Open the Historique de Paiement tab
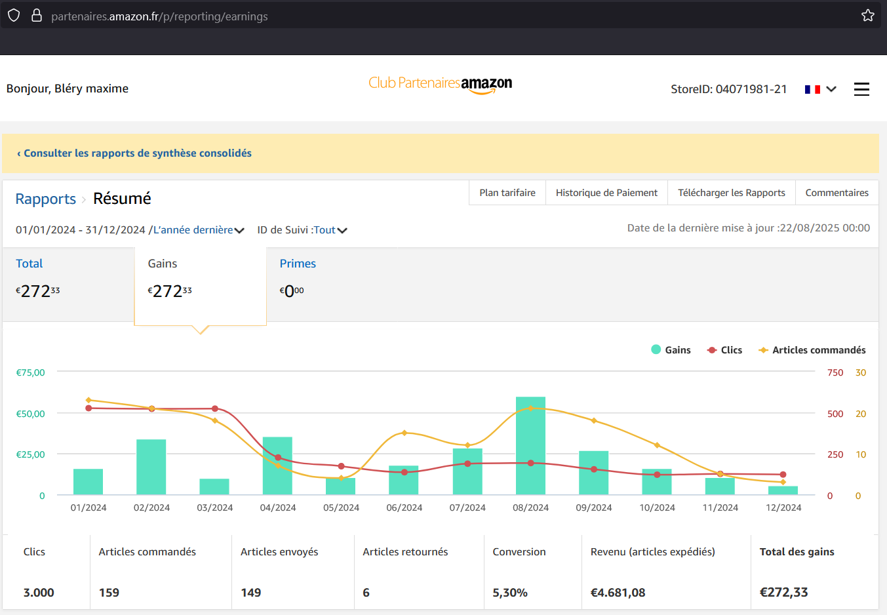Viewport: 887px width, 615px height. [606, 193]
